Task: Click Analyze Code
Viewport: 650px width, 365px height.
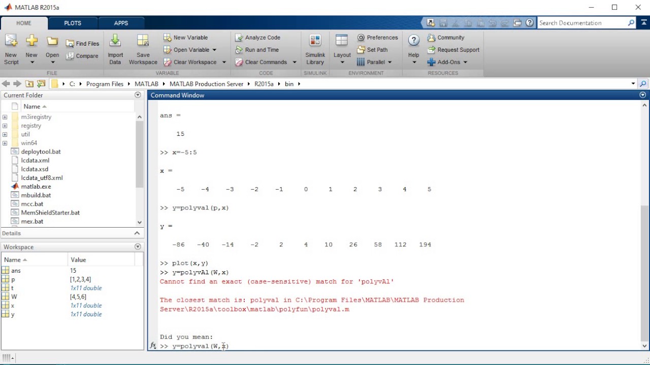Action: pyautogui.click(x=258, y=38)
